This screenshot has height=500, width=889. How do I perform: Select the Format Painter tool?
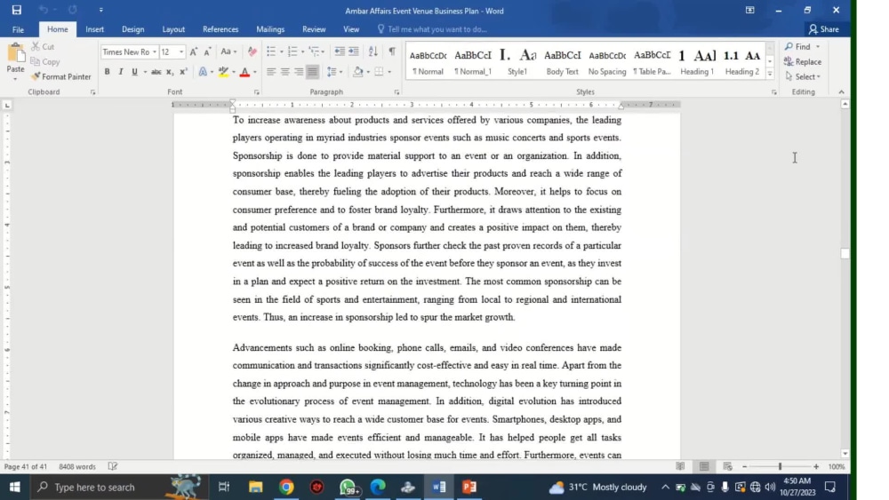(60, 76)
